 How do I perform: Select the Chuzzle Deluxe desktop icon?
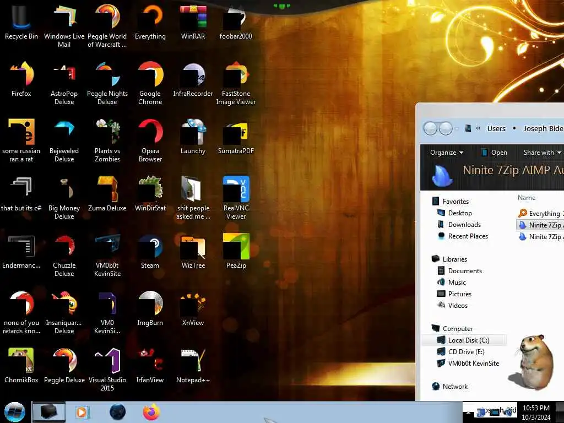64,255
